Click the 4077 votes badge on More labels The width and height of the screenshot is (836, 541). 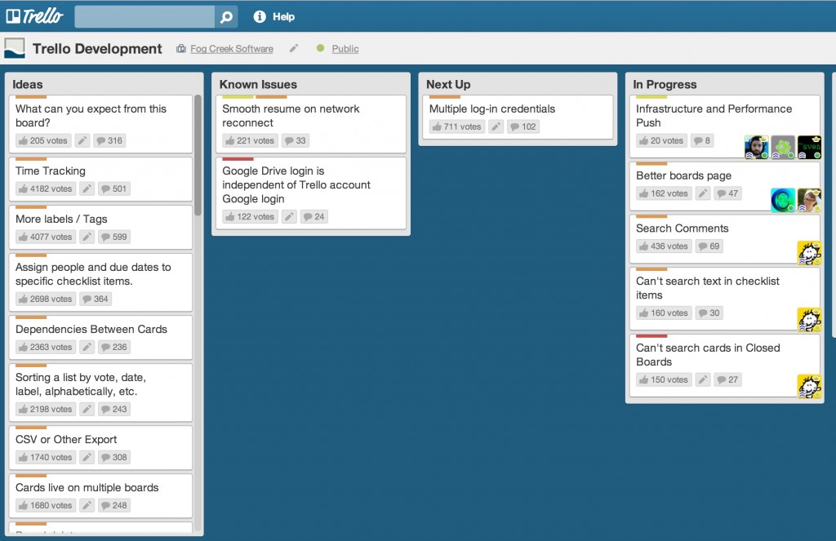point(46,237)
